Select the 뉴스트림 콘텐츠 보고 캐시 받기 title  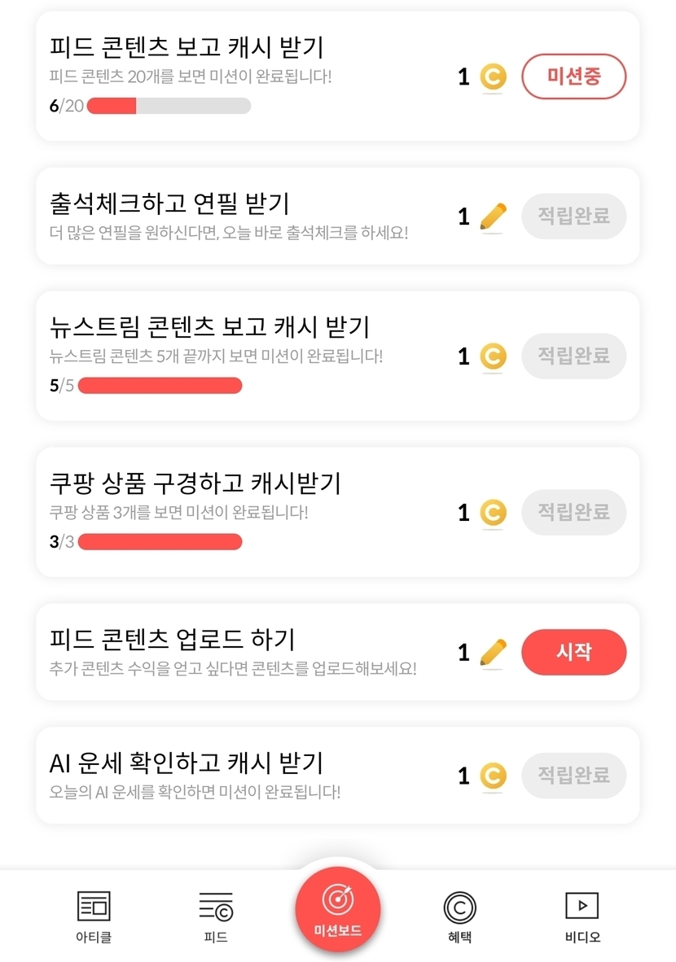tap(209, 327)
